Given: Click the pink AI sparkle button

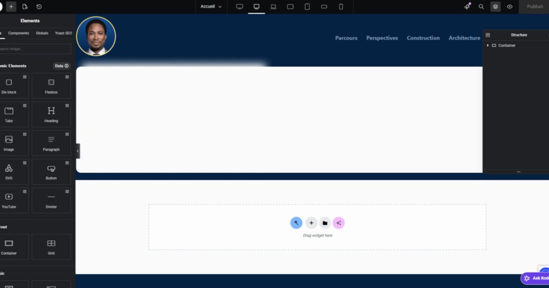Looking at the screenshot, I should [x=338, y=223].
